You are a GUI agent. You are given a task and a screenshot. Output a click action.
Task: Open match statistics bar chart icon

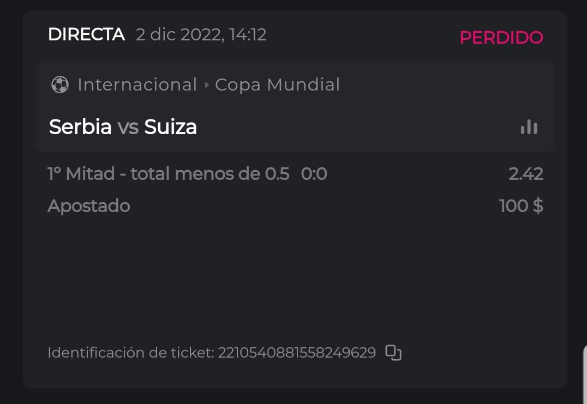pyautogui.click(x=529, y=127)
